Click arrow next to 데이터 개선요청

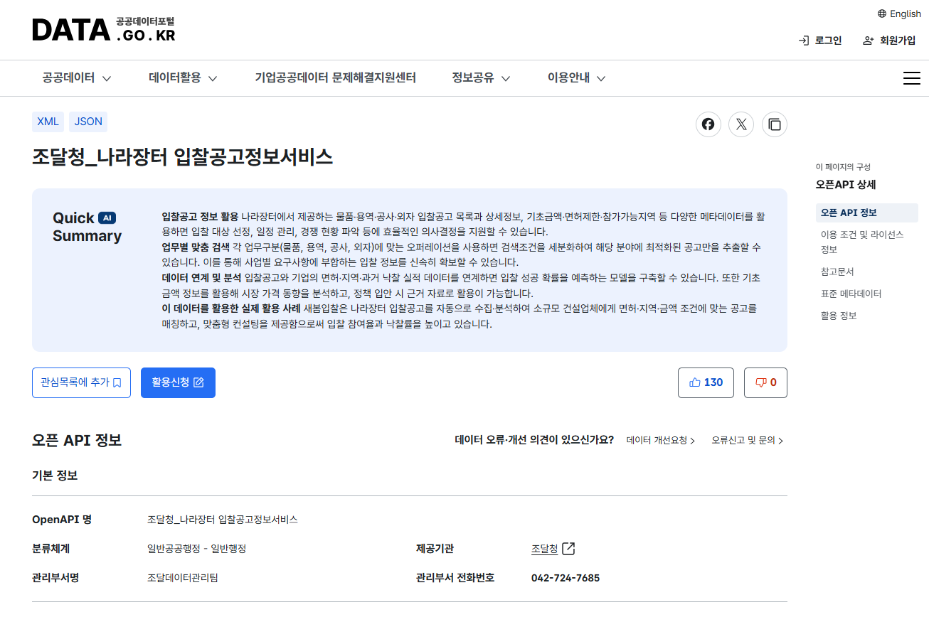click(693, 441)
